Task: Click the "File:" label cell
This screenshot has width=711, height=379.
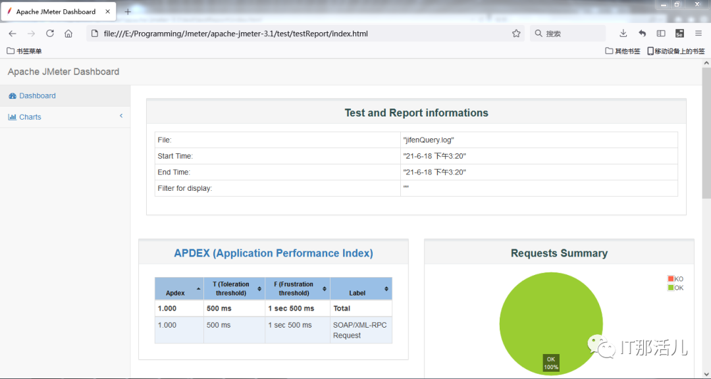Action: click(278, 140)
